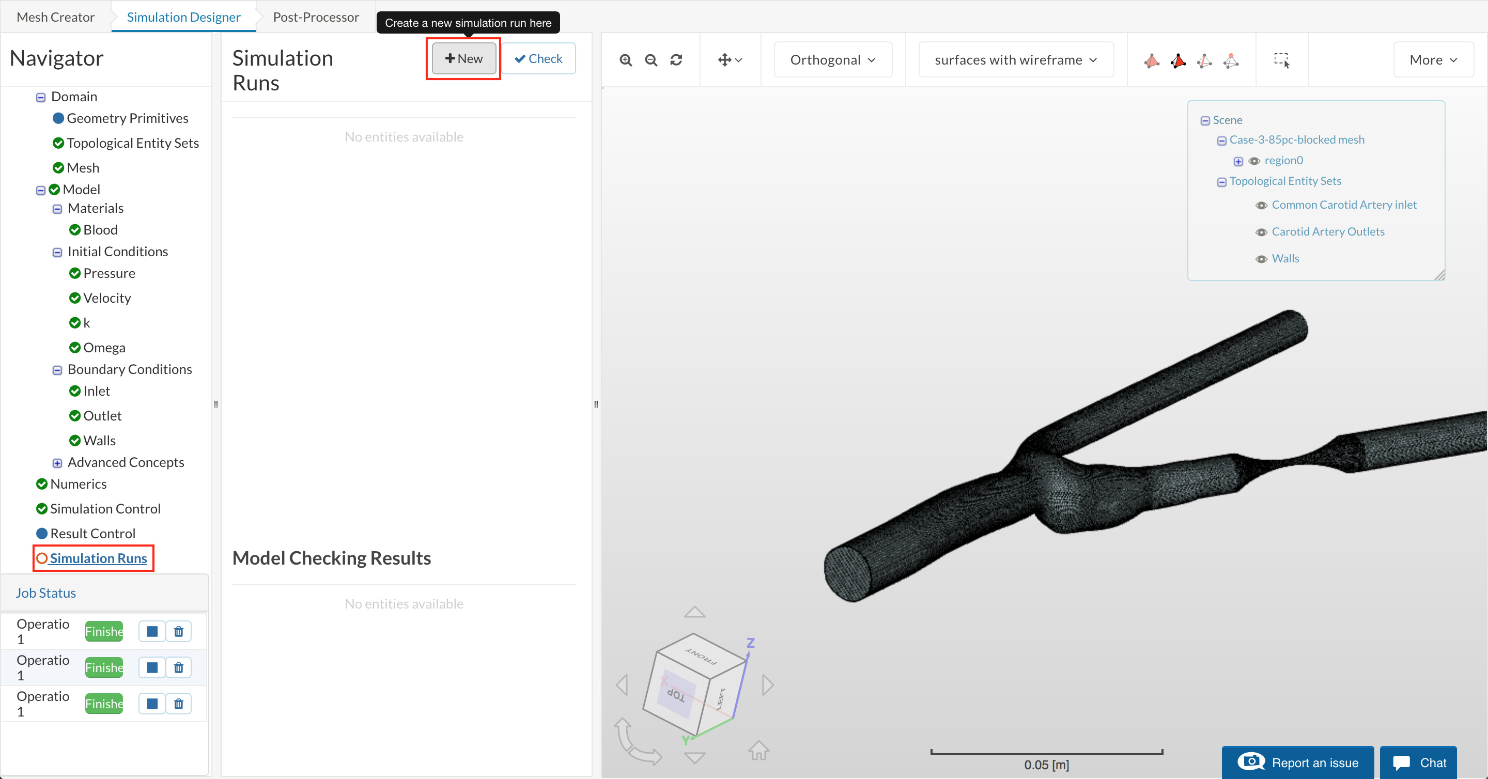
Task: Hide the Walls entity set via eye
Action: 1262,259
